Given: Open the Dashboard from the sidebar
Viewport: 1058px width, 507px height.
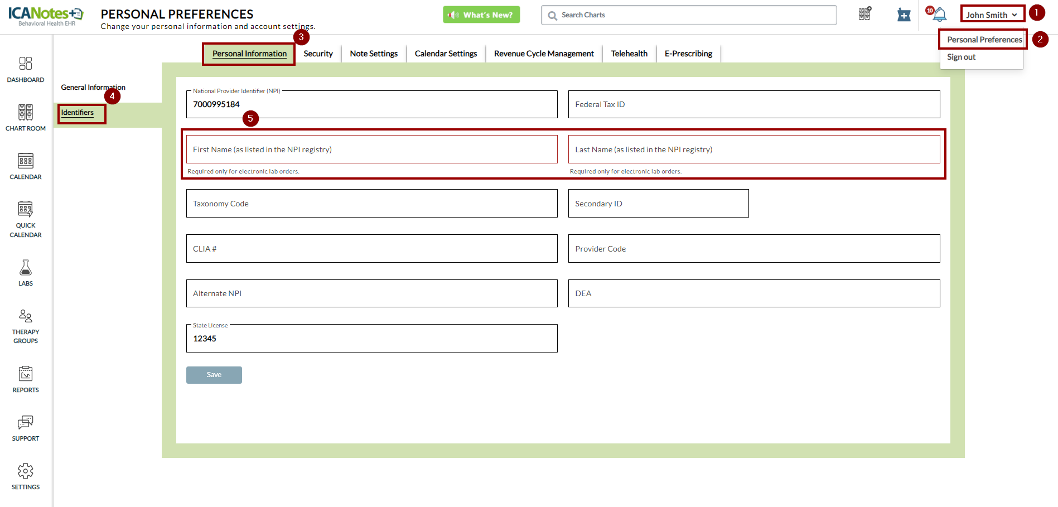Looking at the screenshot, I should (x=26, y=70).
